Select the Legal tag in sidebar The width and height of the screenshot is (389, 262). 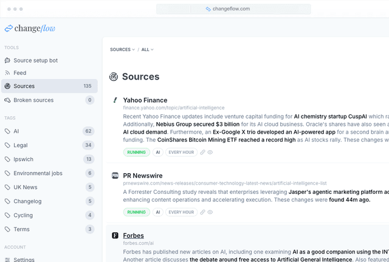pos(21,145)
